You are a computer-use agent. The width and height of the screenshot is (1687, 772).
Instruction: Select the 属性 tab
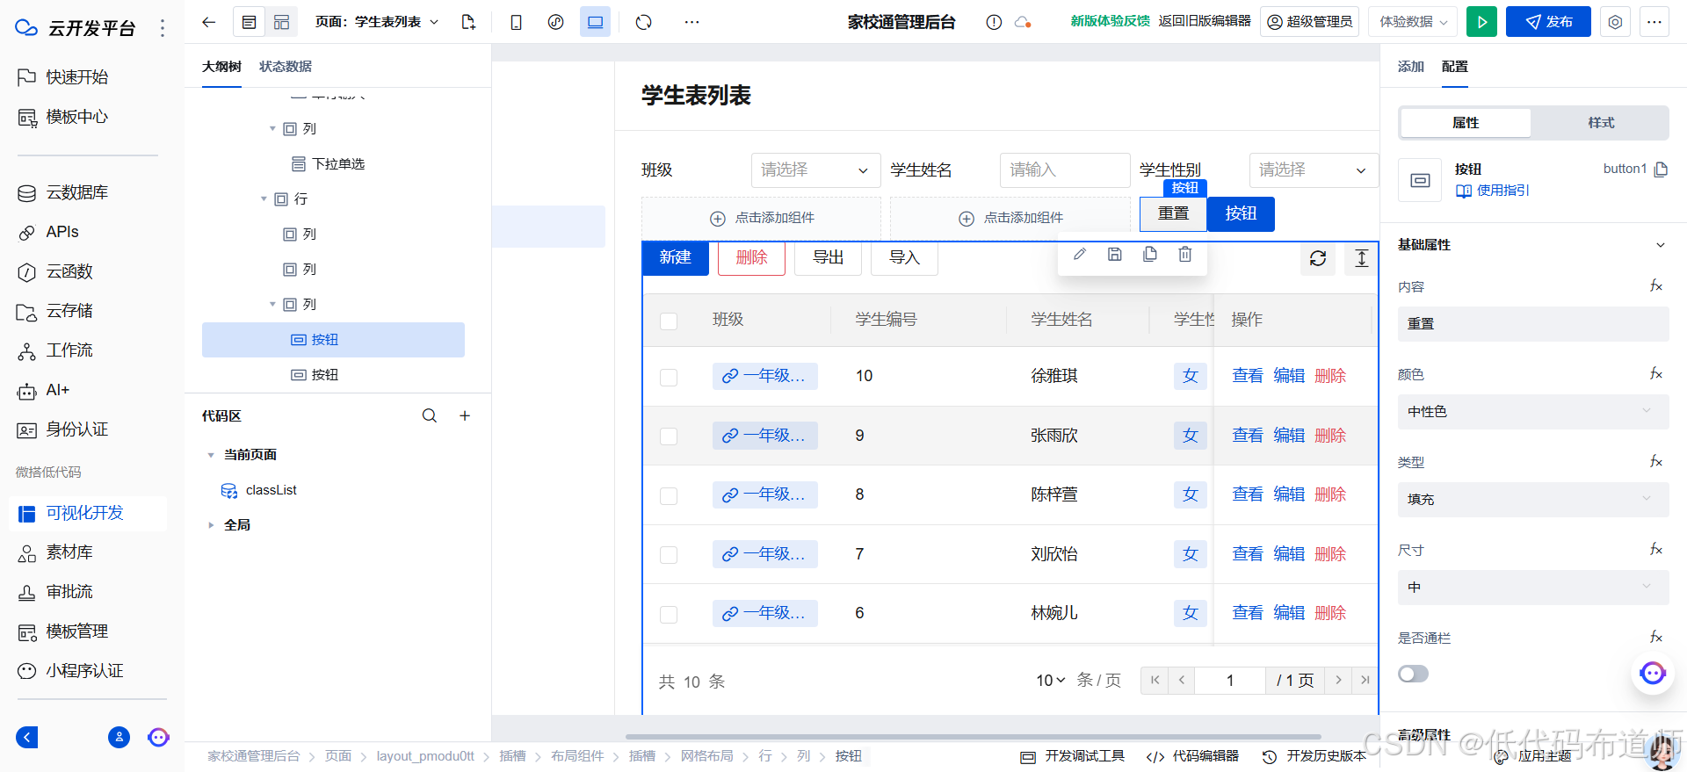[1466, 123]
